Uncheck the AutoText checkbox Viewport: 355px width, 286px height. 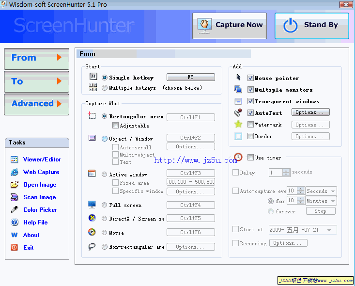pyautogui.click(x=250, y=112)
